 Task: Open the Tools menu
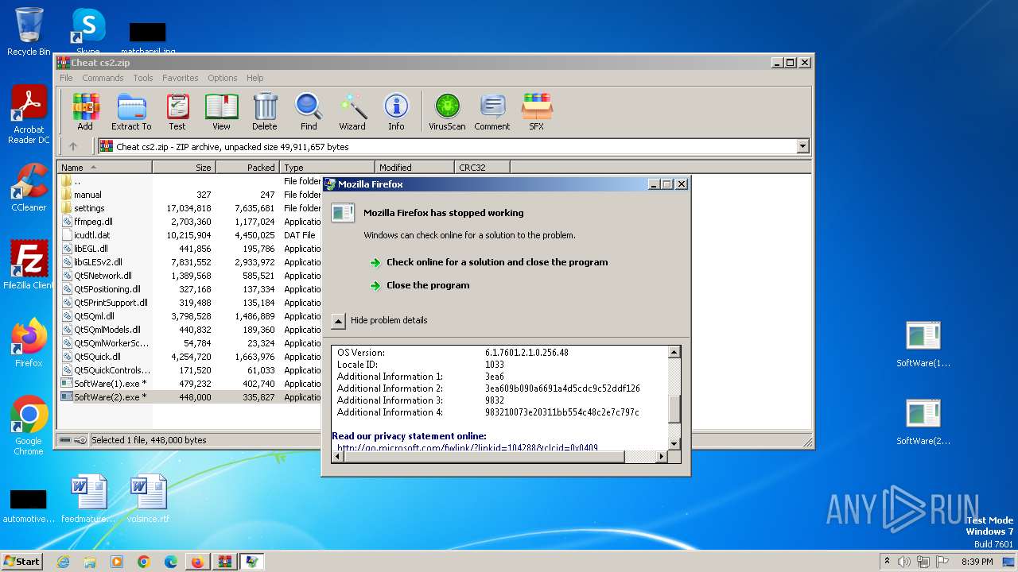click(143, 78)
